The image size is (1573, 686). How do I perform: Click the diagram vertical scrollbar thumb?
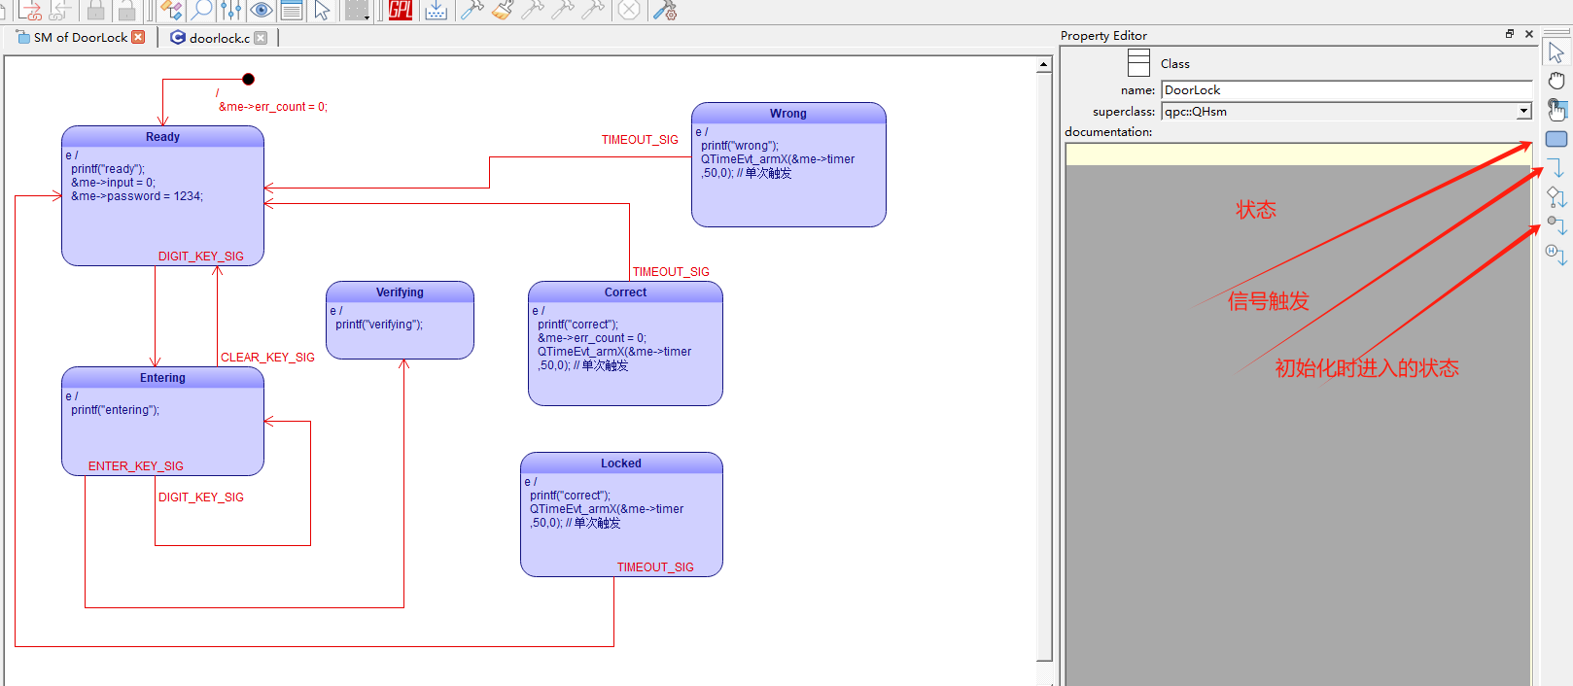point(1044,366)
